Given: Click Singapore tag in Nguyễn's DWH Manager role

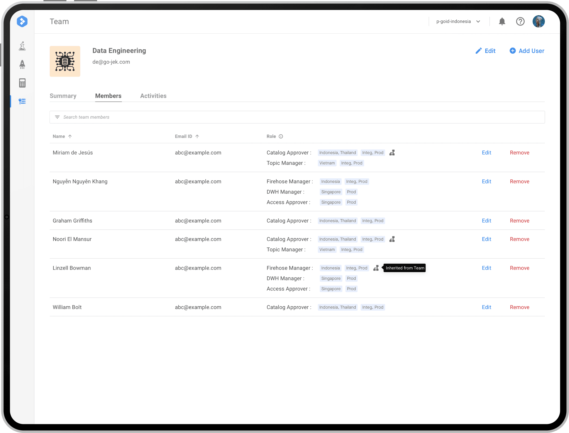Looking at the screenshot, I should click(x=331, y=192).
